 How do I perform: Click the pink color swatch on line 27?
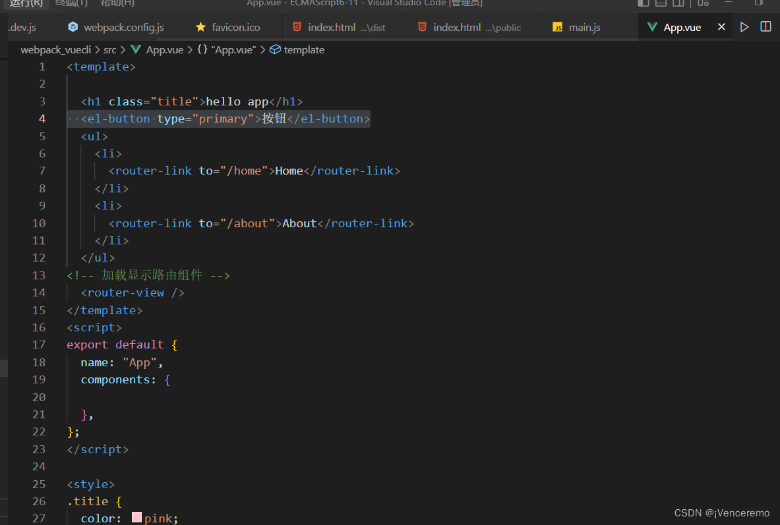point(136,517)
